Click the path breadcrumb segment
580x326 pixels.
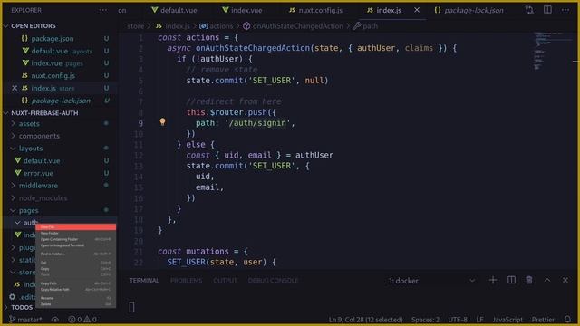coord(371,26)
